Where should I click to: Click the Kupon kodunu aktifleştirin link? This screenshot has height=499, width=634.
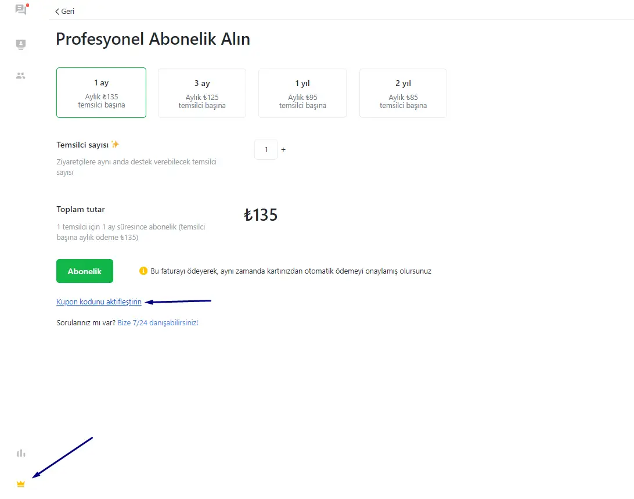click(x=99, y=302)
